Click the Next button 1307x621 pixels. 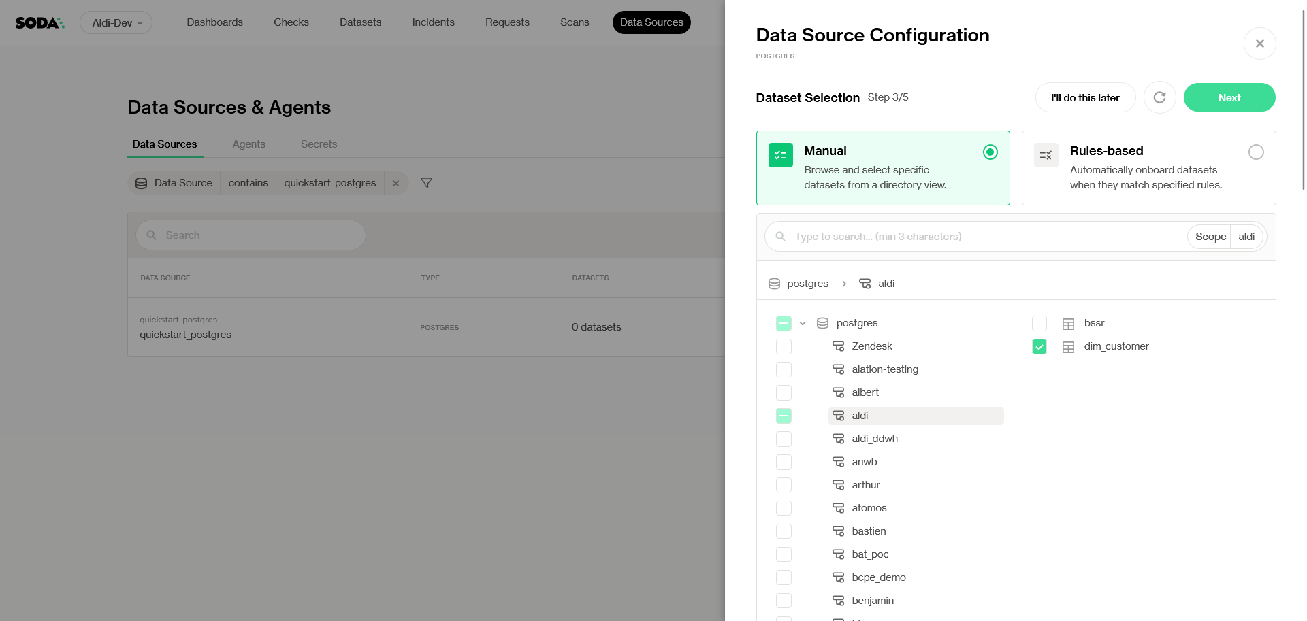tap(1229, 98)
